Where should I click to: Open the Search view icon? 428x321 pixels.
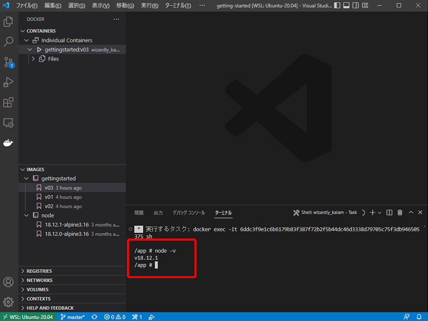pos(8,42)
